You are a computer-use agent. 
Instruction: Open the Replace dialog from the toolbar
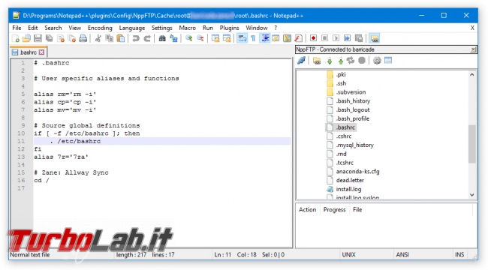[x=173, y=38]
